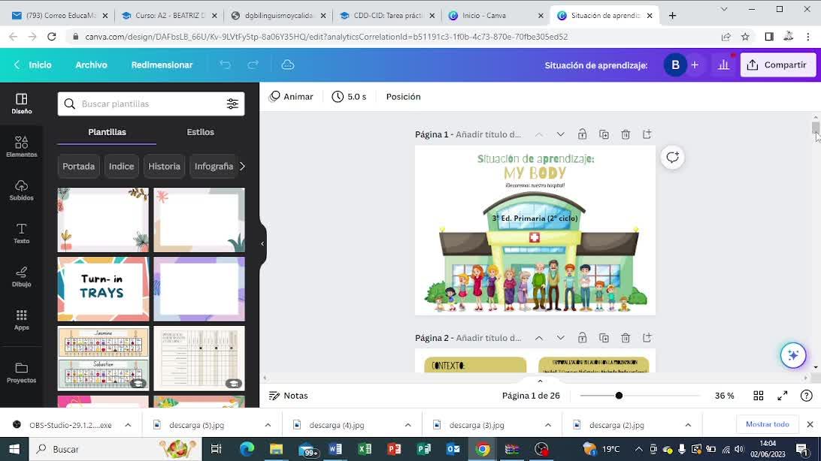Screen dimensions: 821x461
Task: Go back to Inicio
Action: tap(33, 65)
